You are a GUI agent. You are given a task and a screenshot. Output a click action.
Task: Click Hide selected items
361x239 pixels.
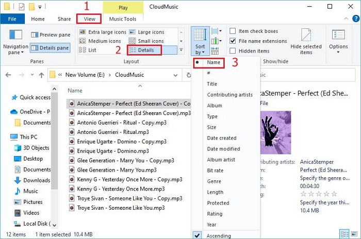(306, 41)
